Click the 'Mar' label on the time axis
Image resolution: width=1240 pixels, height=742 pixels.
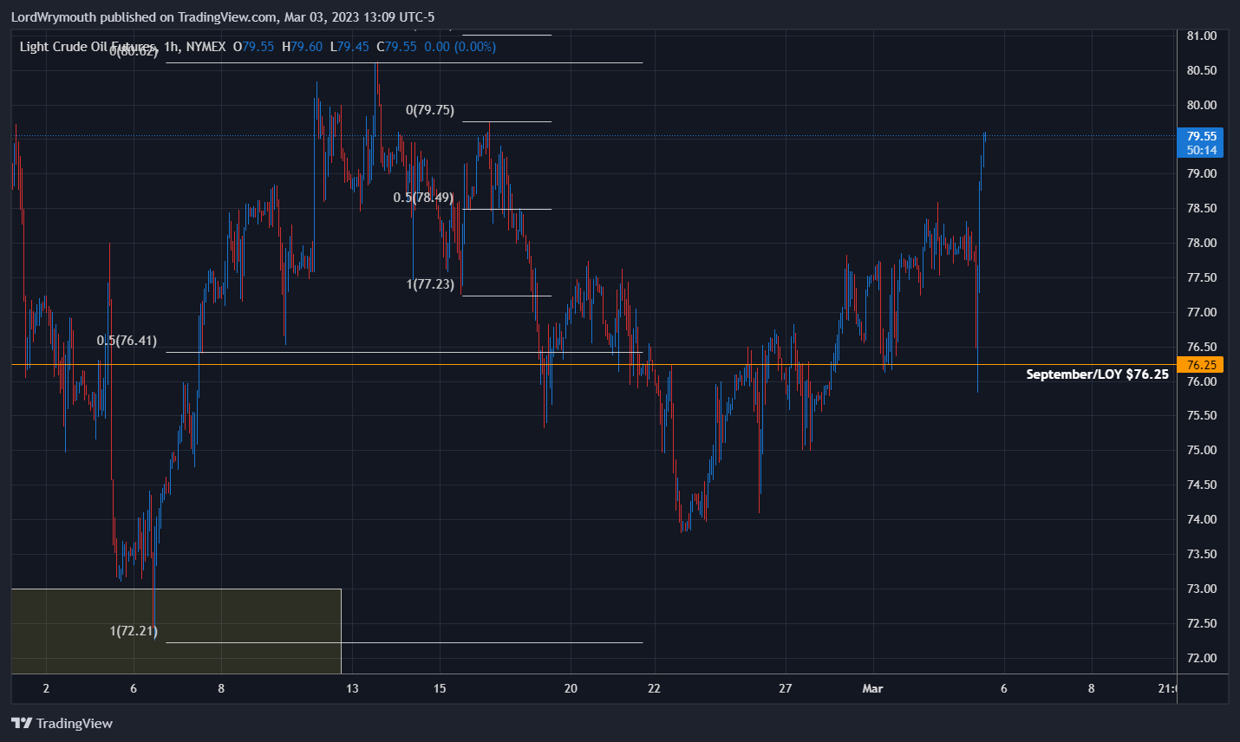(872, 688)
